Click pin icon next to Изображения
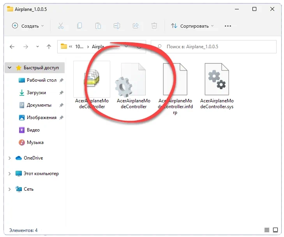 coord(62,118)
